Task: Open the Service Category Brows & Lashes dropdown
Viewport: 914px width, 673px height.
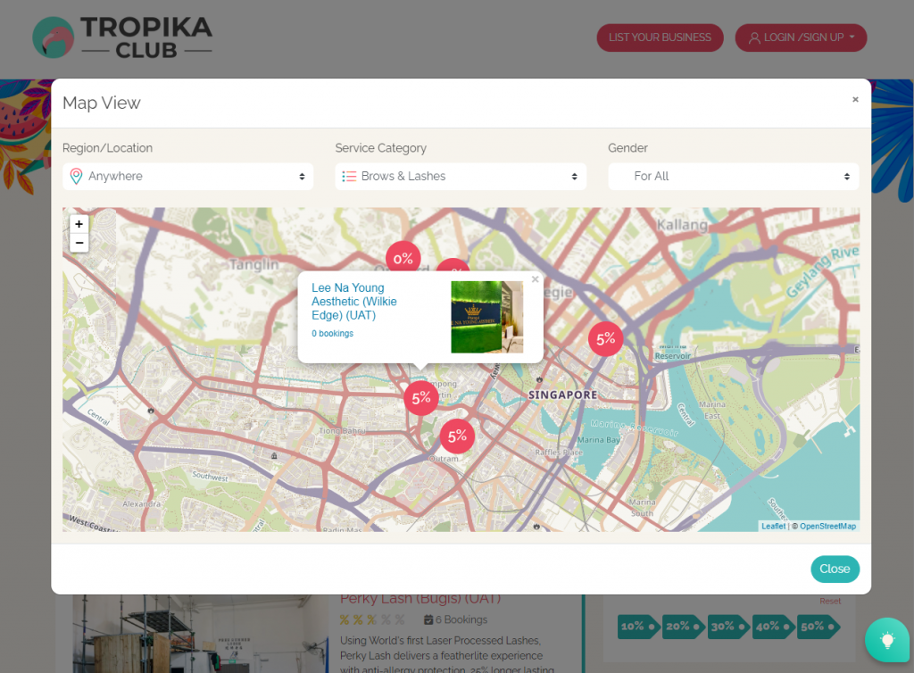Action: click(x=461, y=177)
